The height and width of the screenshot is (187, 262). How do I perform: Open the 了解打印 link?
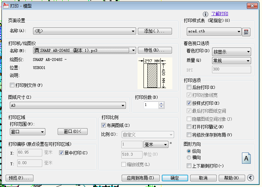(220, 14)
